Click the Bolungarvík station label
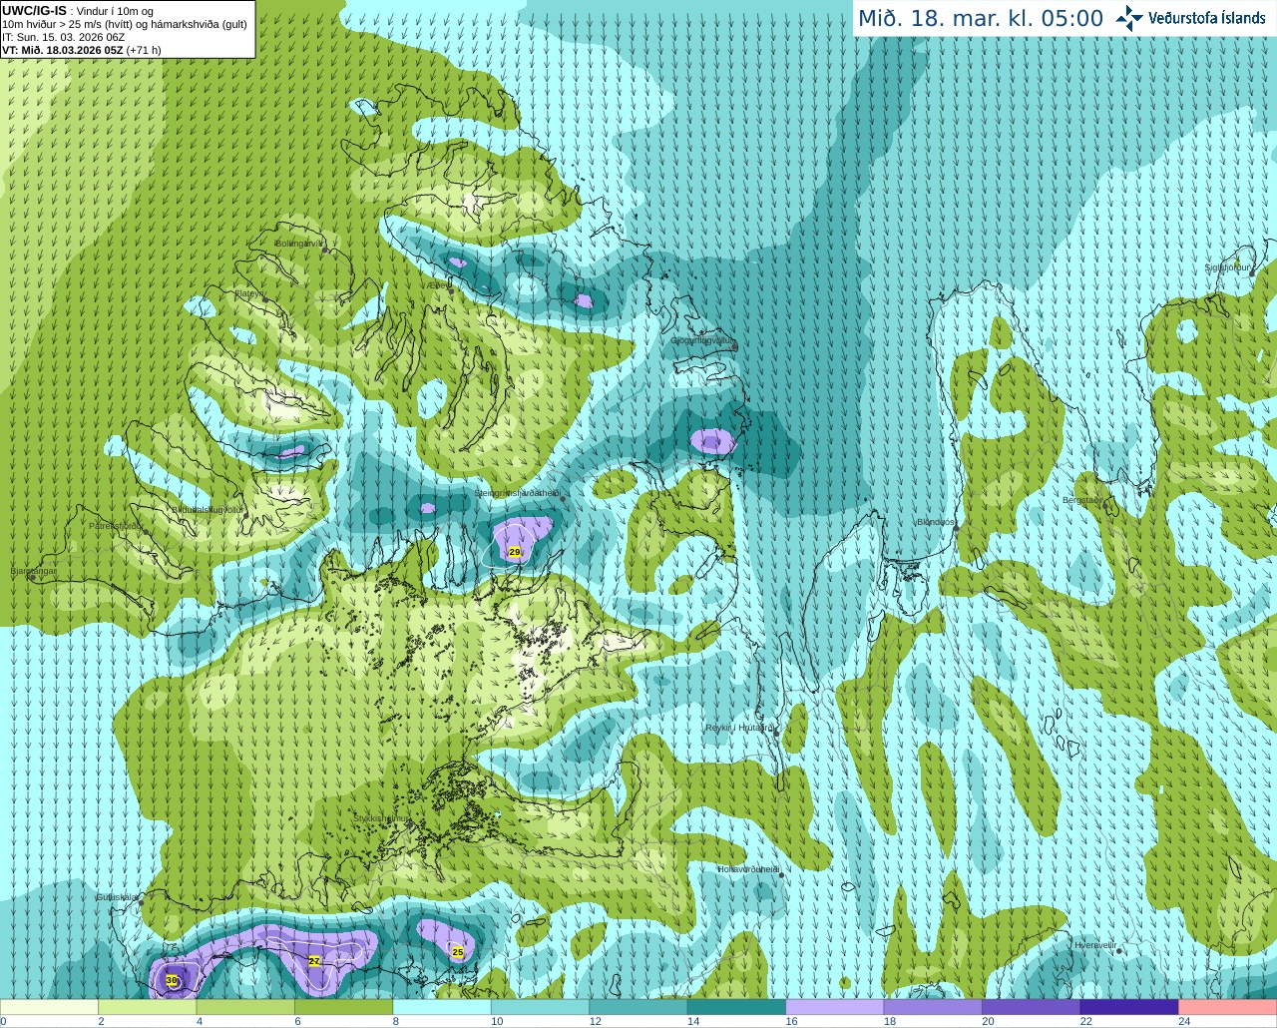Viewport: 1277px width, 1028px height. 298,243
